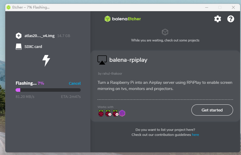Click the balenaEtcher logo
This screenshot has width=241, height=155.
point(123,19)
